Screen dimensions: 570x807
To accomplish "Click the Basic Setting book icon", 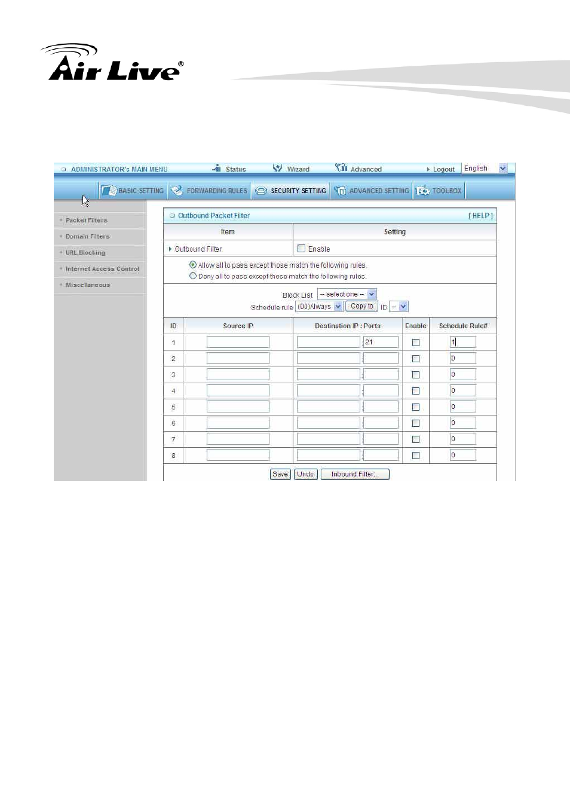I will click(x=109, y=191).
